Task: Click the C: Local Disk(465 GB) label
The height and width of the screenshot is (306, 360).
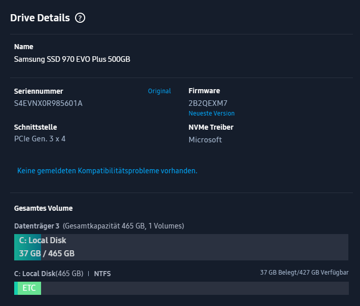Action: (49, 274)
